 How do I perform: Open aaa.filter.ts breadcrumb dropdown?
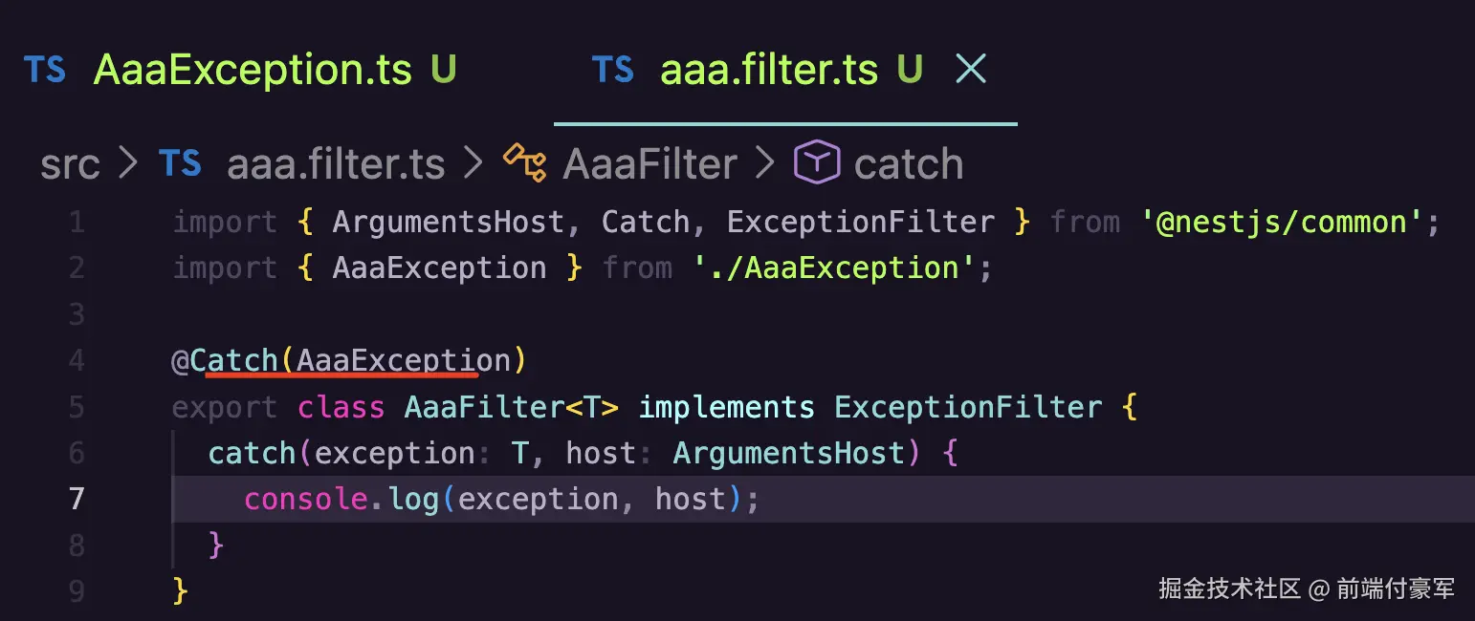coord(336,165)
